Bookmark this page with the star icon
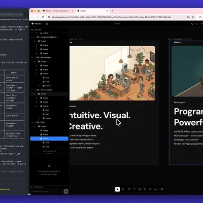203x203 pixels. [x=193, y=17]
